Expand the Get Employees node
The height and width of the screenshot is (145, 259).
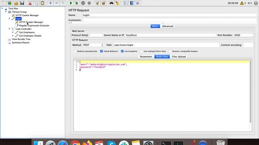[13, 32]
